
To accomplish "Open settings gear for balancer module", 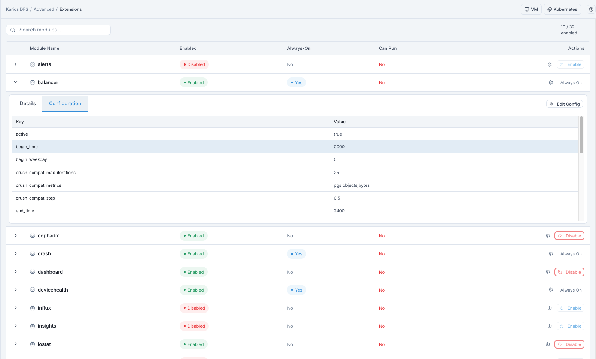I will point(551,83).
